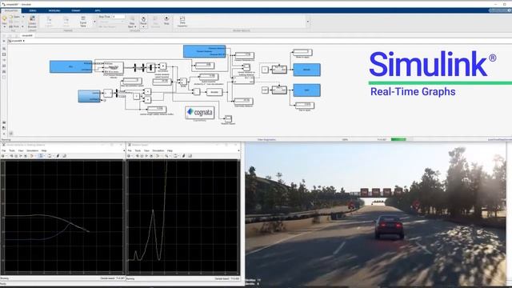
Task: Click the driving camera video view
Action: pos(375,214)
